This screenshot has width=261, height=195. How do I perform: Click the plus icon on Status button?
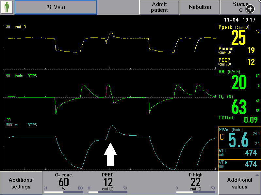tap(250, 9)
